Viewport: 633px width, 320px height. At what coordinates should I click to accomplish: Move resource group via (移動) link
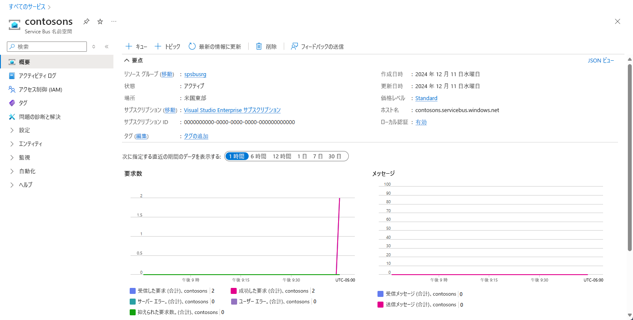(167, 74)
